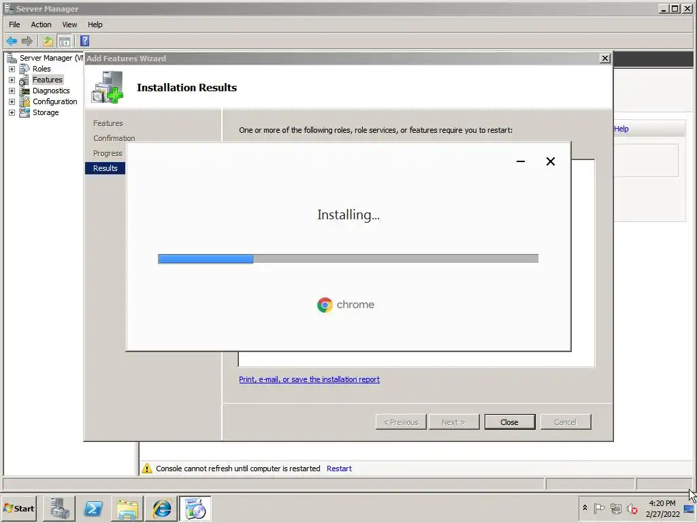The width and height of the screenshot is (697, 523).
Task: Click the Chrome logo in installer
Action: [x=325, y=305]
